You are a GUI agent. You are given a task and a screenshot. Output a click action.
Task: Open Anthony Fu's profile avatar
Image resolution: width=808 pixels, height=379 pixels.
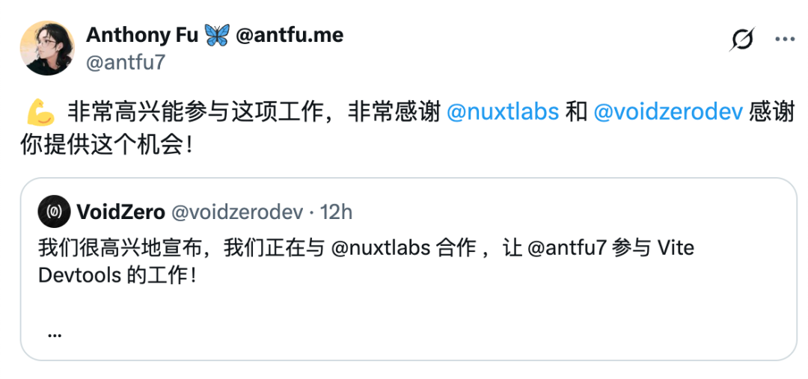point(47,48)
